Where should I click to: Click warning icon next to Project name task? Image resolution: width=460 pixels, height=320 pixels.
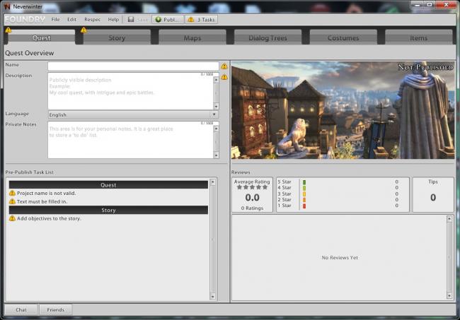[x=12, y=193]
